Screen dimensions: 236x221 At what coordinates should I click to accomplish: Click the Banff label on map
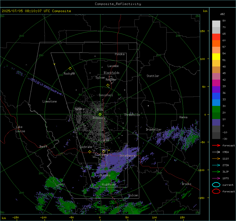43,146
